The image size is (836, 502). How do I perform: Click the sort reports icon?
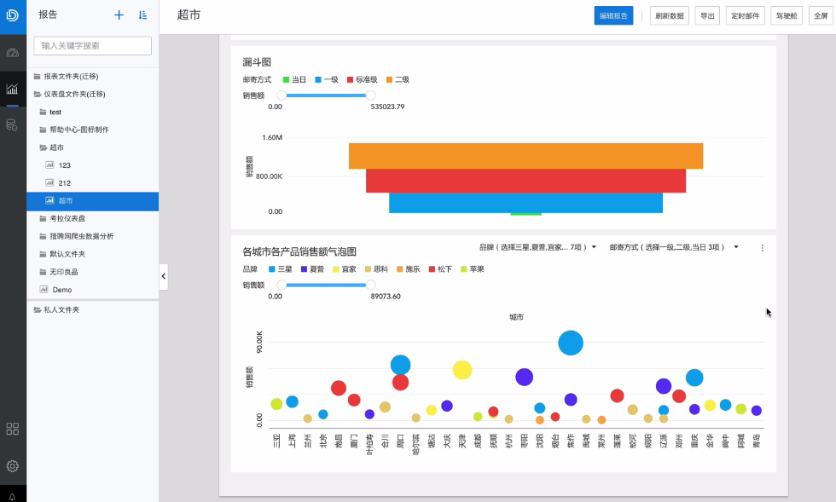pos(142,15)
